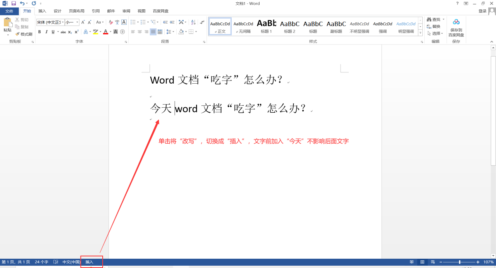Click the Save icon in quick access toolbar

click(14, 3)
